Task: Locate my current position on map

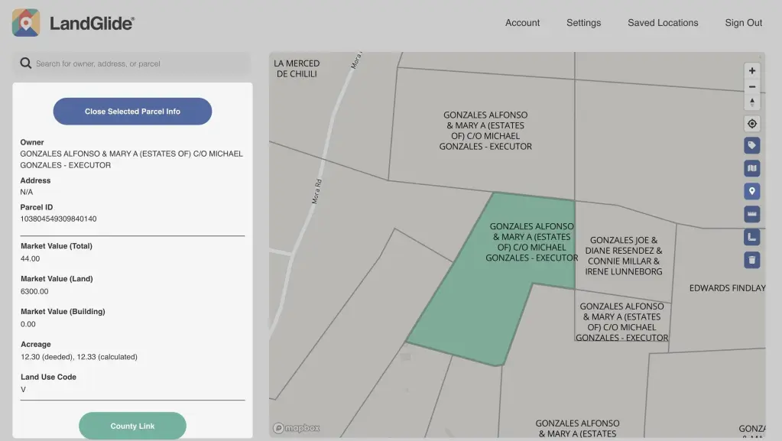Action: [752, 124]
